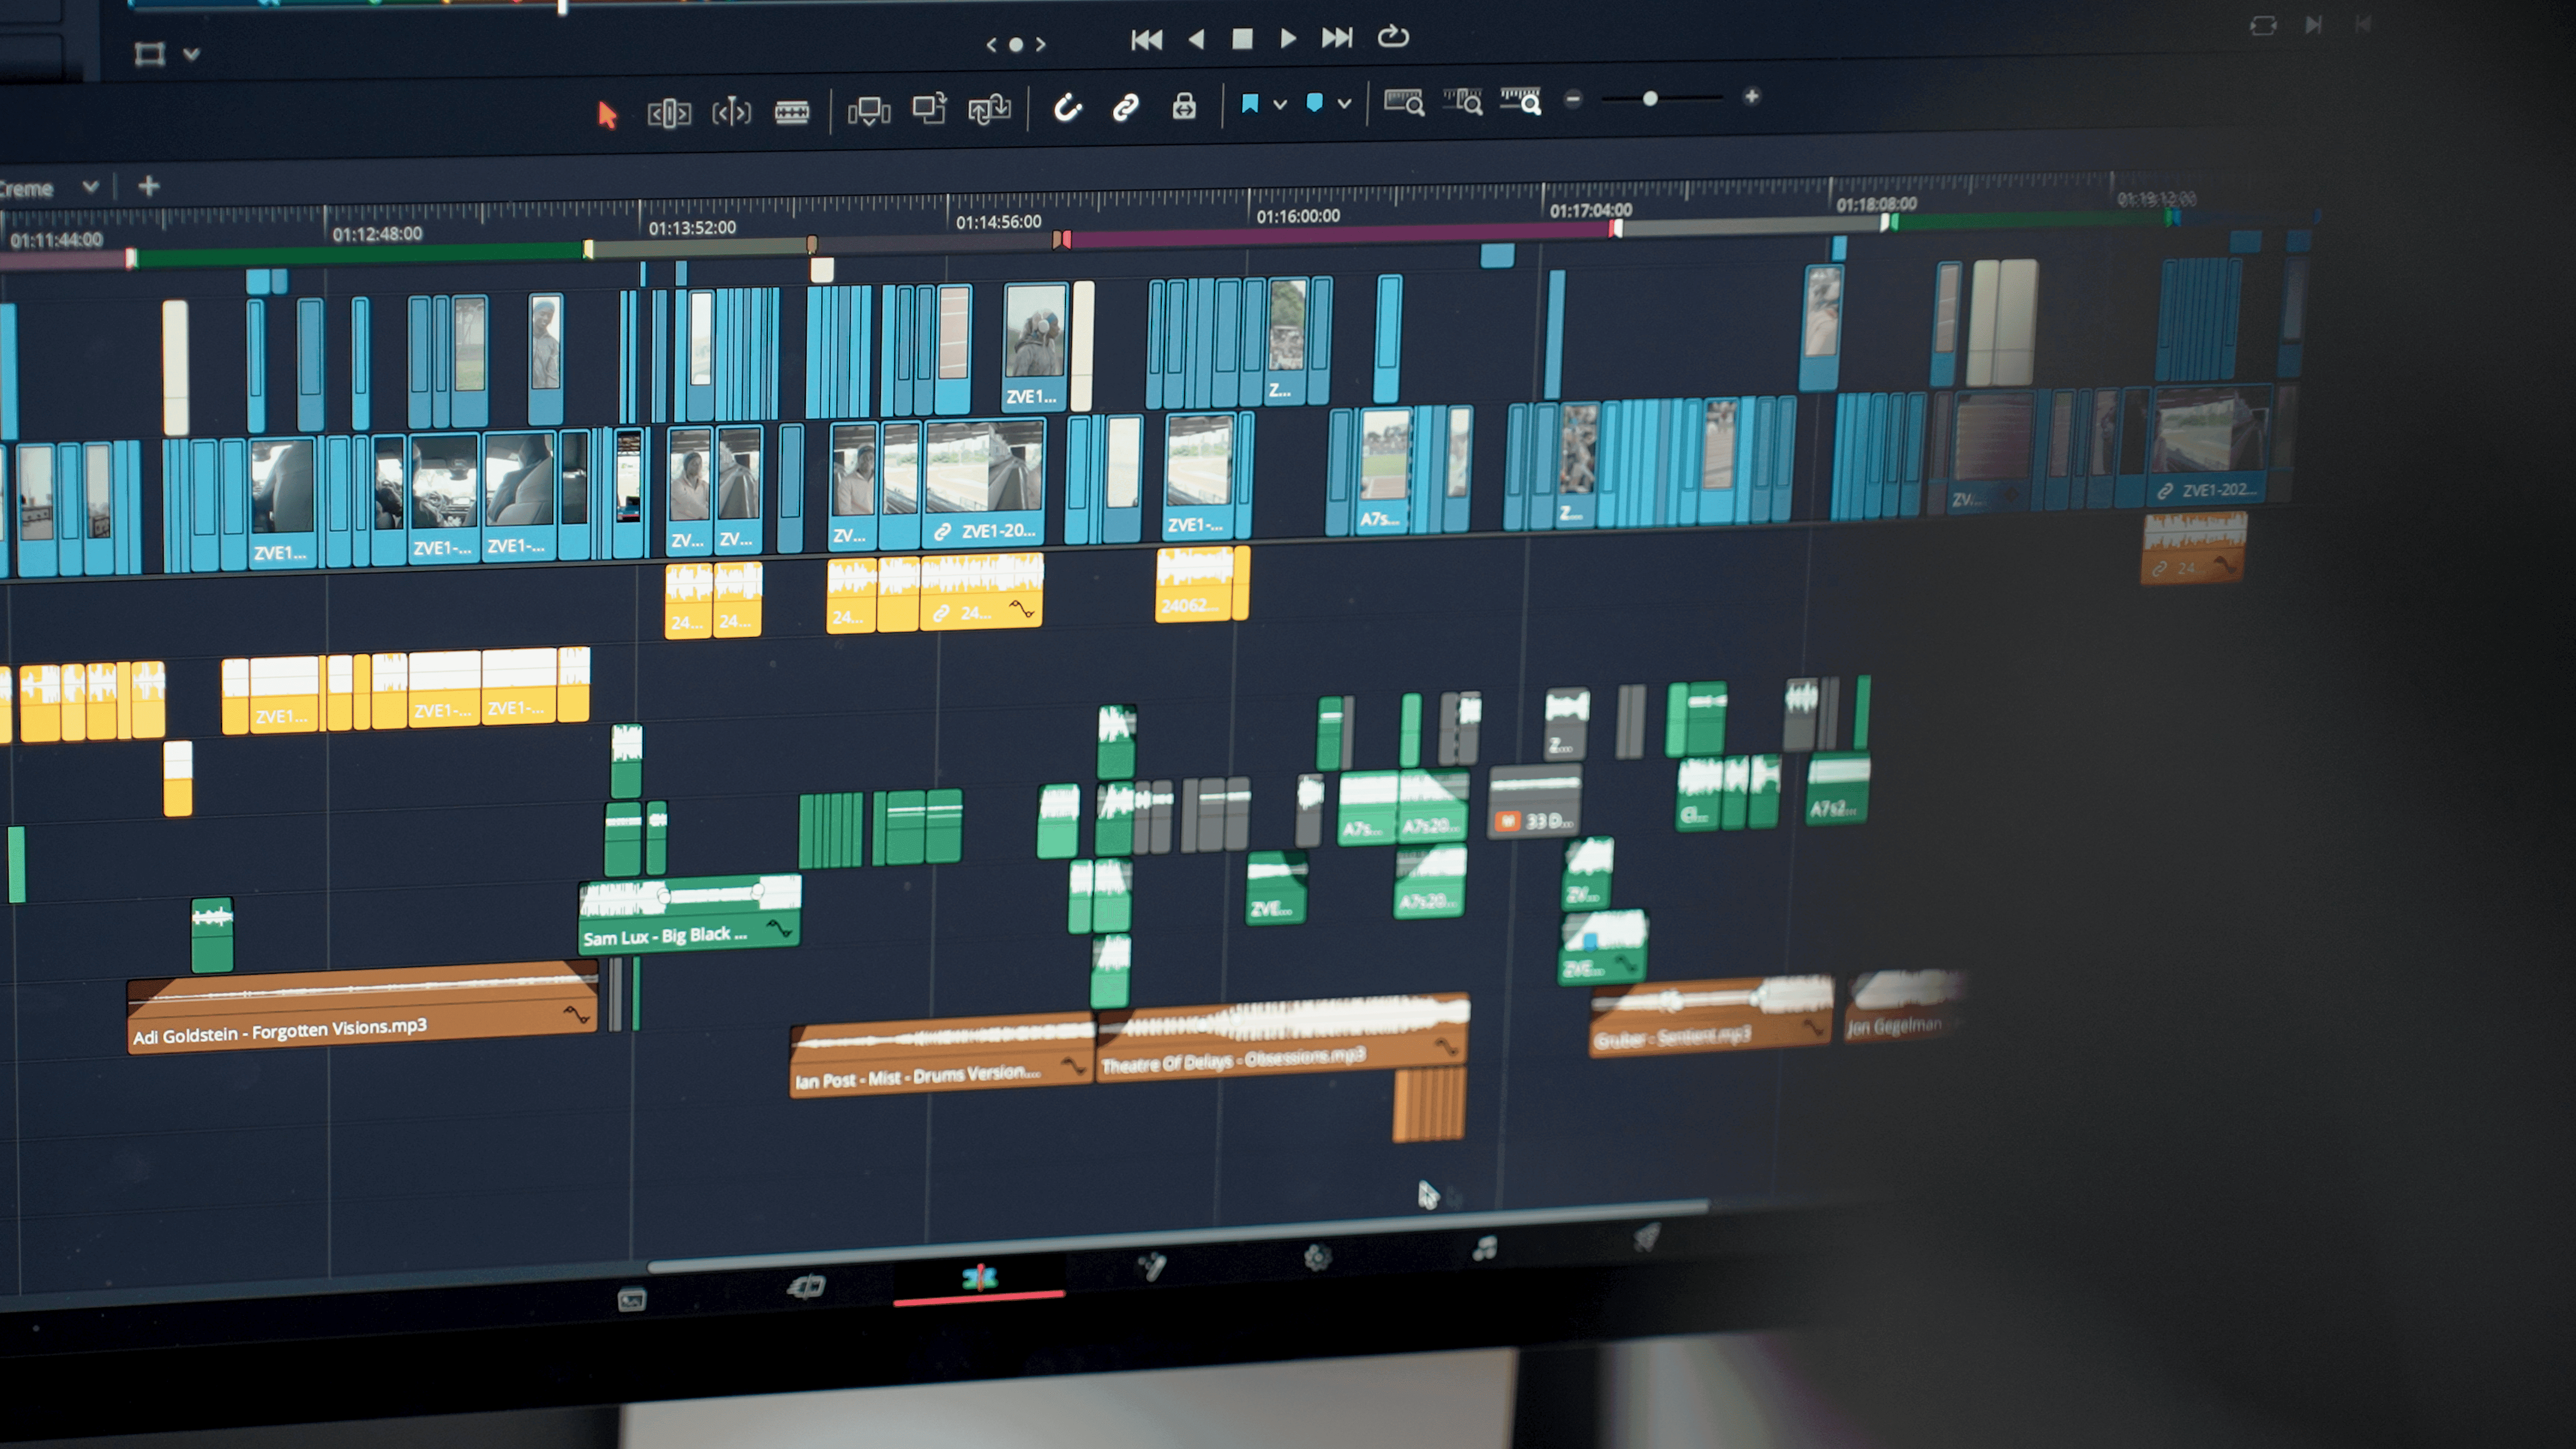The height and width of the screenshot is (1449, 2576).
Task: Go to previous edit with left chevron
Action: point(991,44)
